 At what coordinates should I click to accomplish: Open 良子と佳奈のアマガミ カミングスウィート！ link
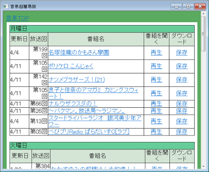(93, 93)
